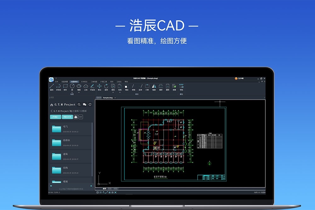This screenshot has height=210, width=315.
Task: Switch to the Sample.dwg document tab
Action: (108, 98)
